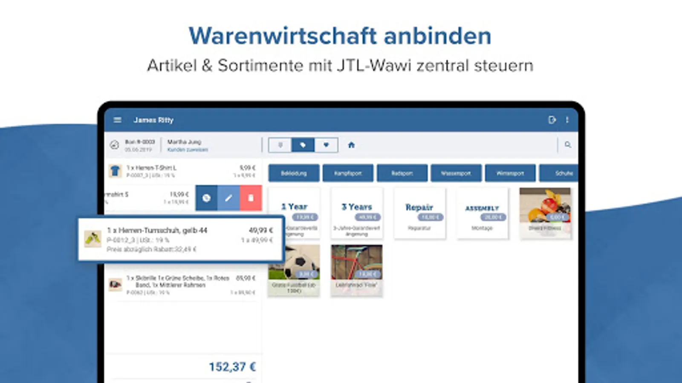Select the Herren-Turnschuh shoe image

pos(93,239)
